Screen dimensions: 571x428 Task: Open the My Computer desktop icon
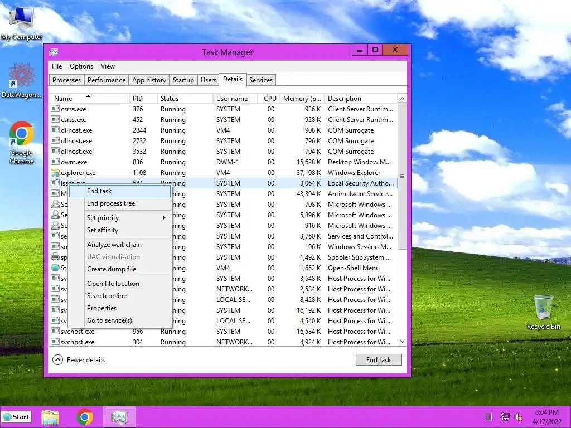coord(22,23)
